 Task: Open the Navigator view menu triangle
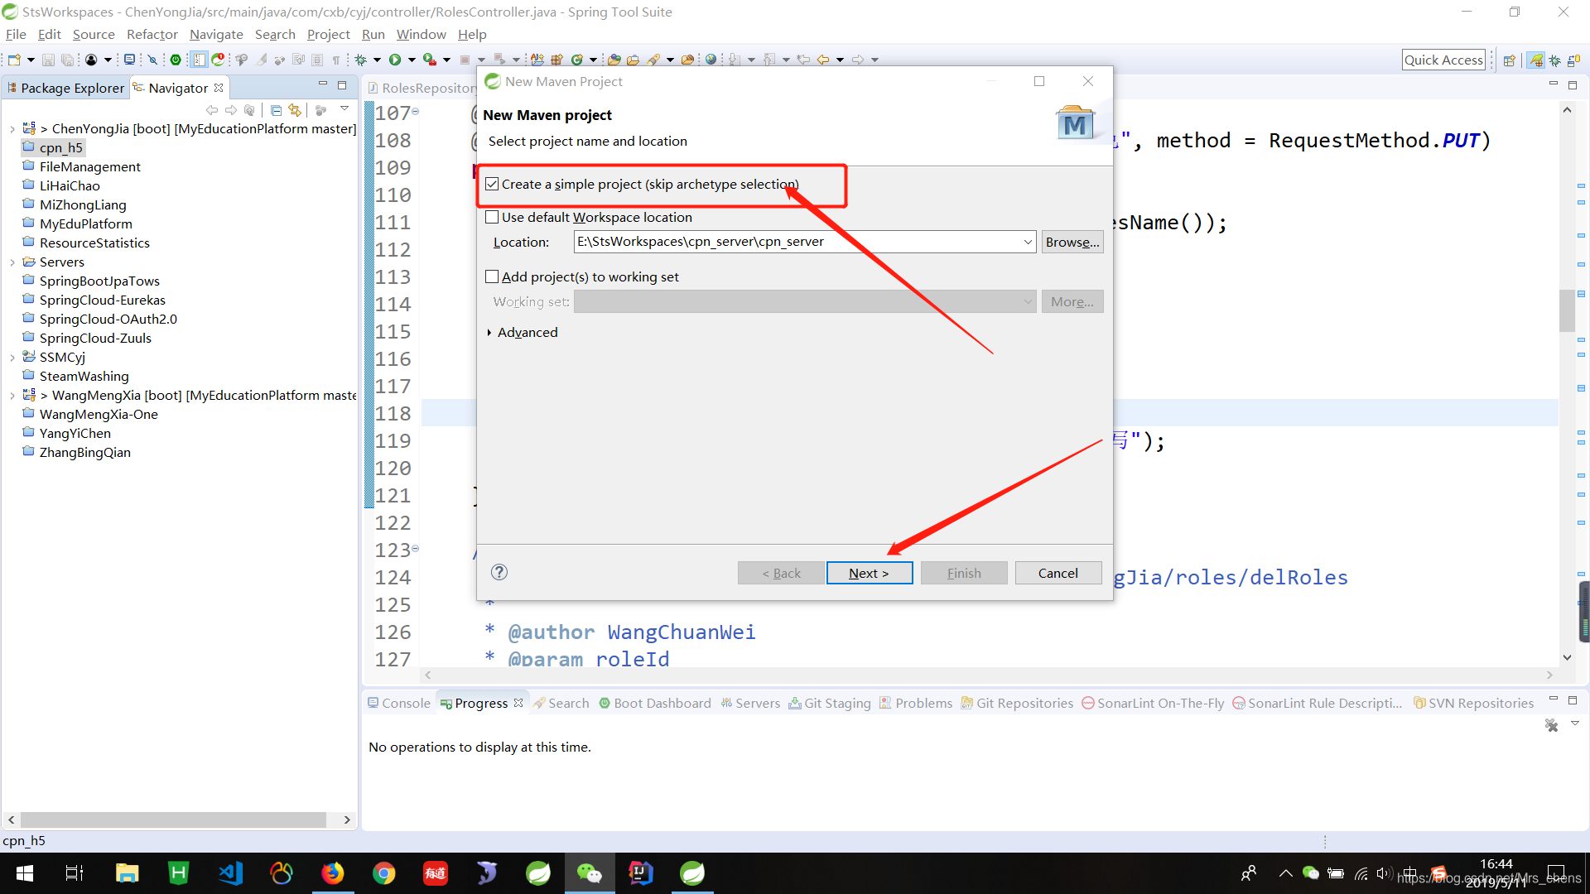point(344,108)
